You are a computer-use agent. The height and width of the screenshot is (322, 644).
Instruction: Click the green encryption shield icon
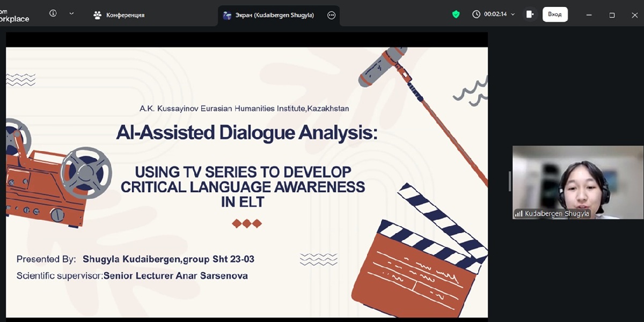pos(456,14)
